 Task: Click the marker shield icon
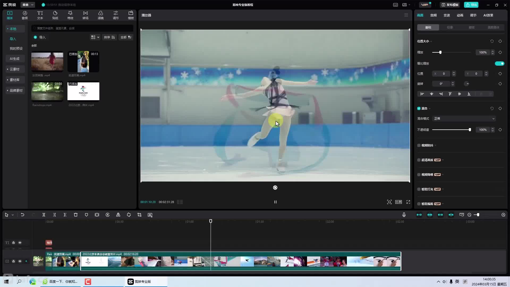coord(86,215)
